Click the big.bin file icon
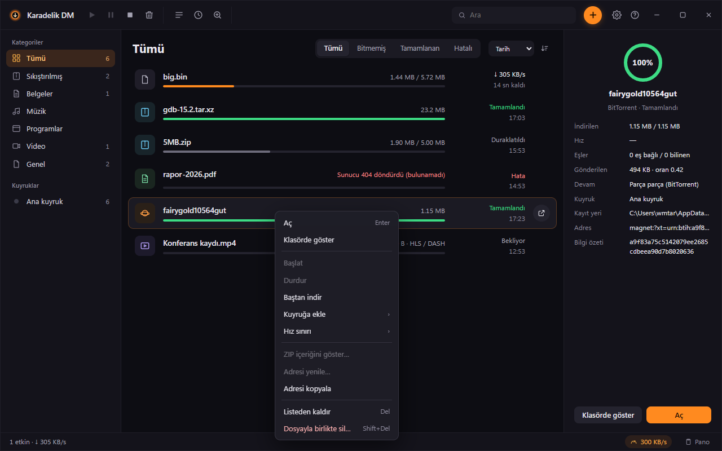This screenshot has height=451, width=722. pos(145,79)
